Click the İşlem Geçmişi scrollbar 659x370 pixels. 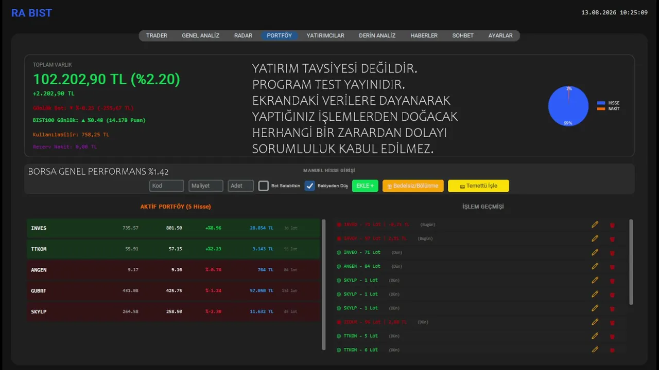tap(631, 262)
